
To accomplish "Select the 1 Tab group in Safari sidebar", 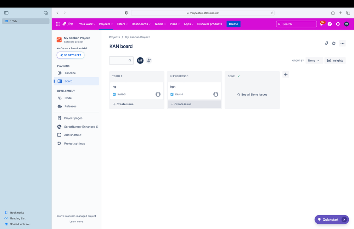I will click(26, 21).
